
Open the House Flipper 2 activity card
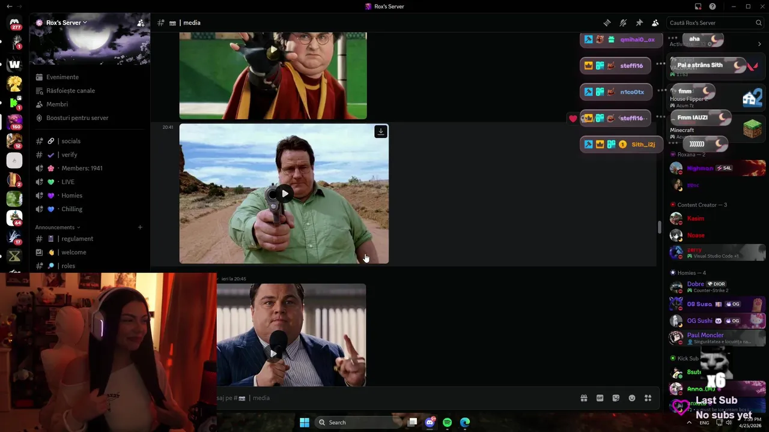[717, 99]
